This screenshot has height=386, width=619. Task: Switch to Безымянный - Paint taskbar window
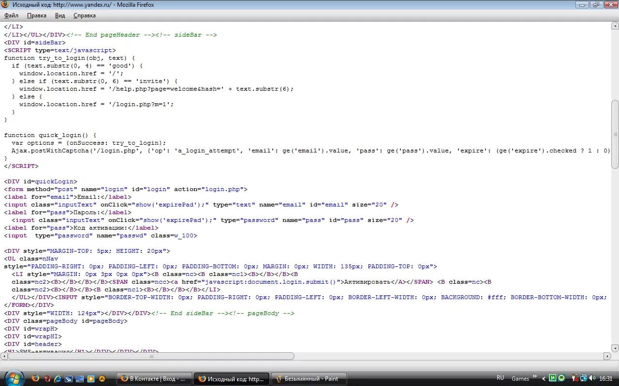[x=309, y=379]
